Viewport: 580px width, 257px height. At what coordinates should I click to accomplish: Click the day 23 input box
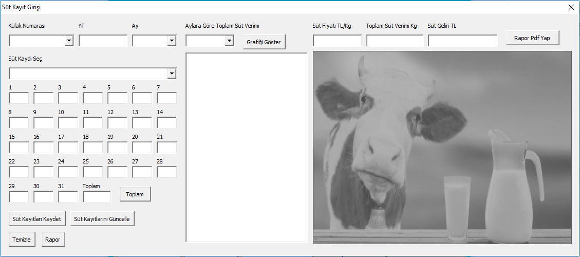[x=44, y=172]
